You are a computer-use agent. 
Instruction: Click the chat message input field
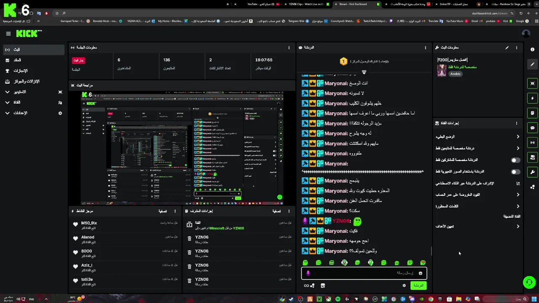[364, 273]
